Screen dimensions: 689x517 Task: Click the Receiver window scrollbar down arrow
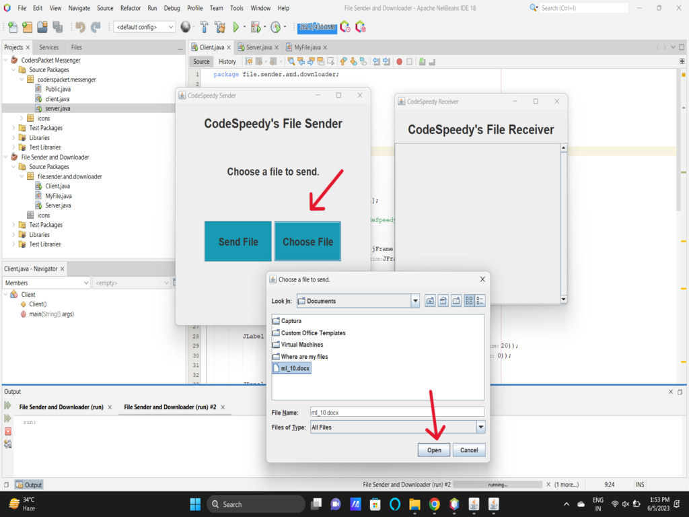pyautogui.click(x=563, y=300)
